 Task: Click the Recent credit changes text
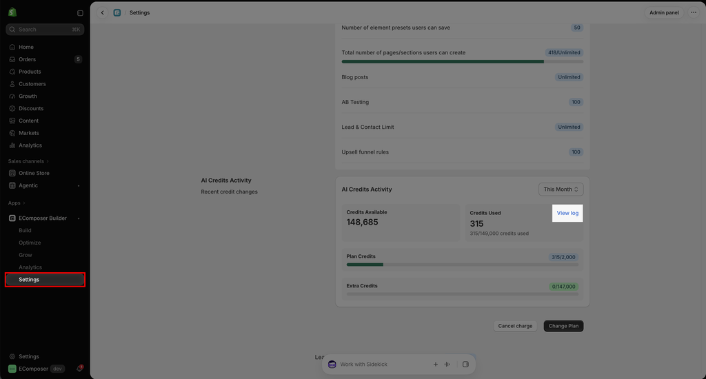click(229, 192)
